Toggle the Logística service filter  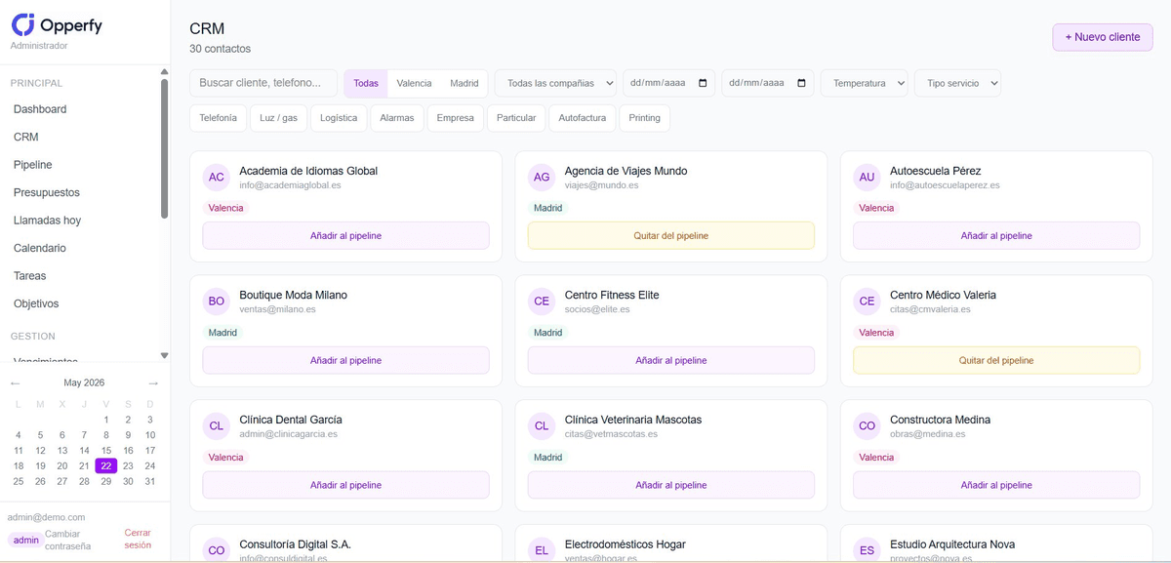[339, 118]
